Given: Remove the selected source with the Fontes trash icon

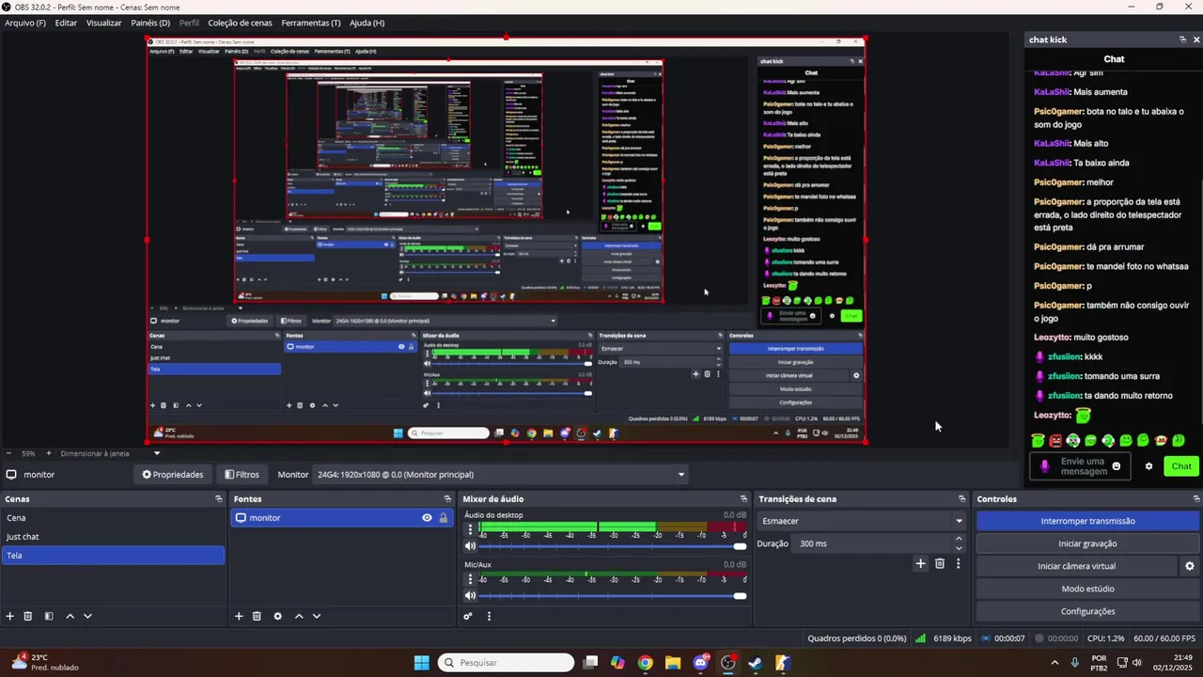Looking at the screenshot, I should (257, 616).
